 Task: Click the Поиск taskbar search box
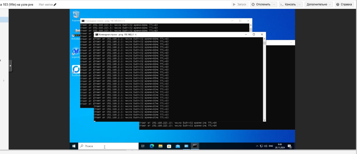(x=108, y=146)
